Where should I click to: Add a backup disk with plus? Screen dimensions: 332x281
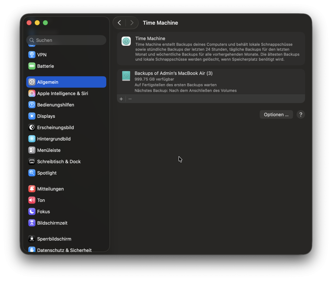click(121, 99)
